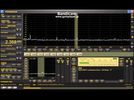134x100 pixels.
Task: Set filter bandwidth to 0.8kHz
Action: 26,78
